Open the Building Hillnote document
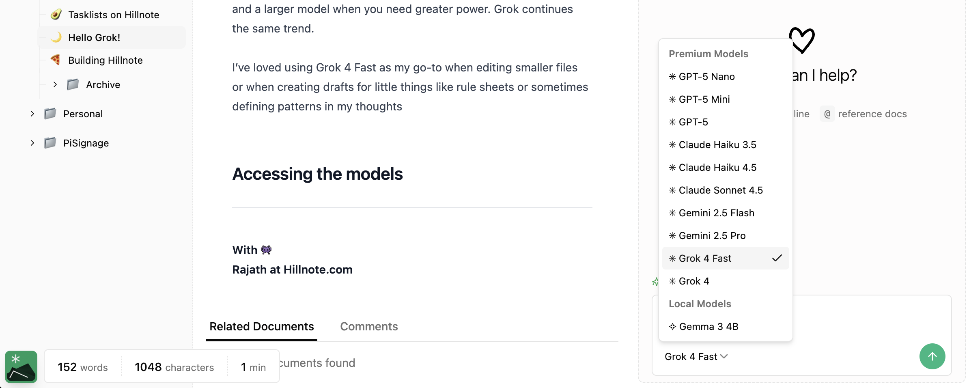This screenshot has height=388, width=969. click(x=106, y=60)
